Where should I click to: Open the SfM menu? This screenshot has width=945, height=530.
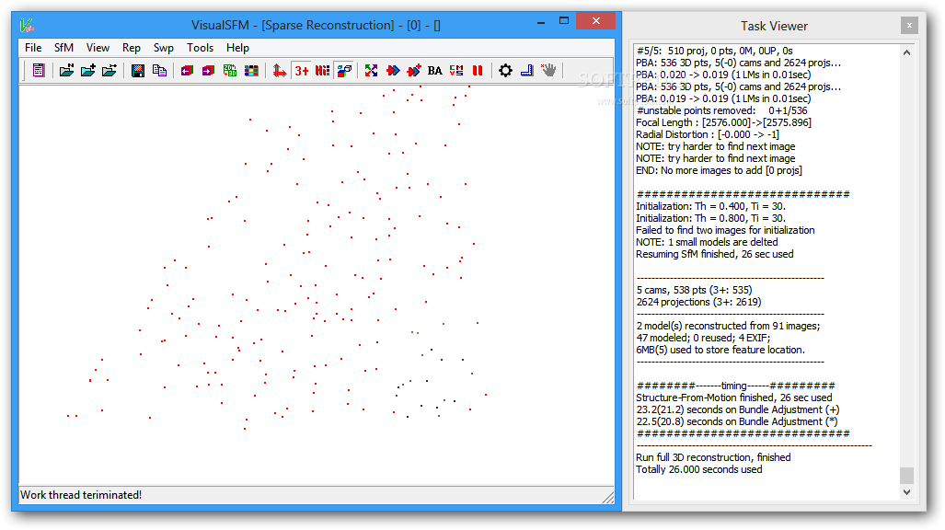click(63, 48)
